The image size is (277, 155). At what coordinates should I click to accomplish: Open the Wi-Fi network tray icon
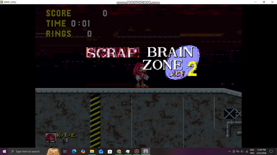pos(247,152)
